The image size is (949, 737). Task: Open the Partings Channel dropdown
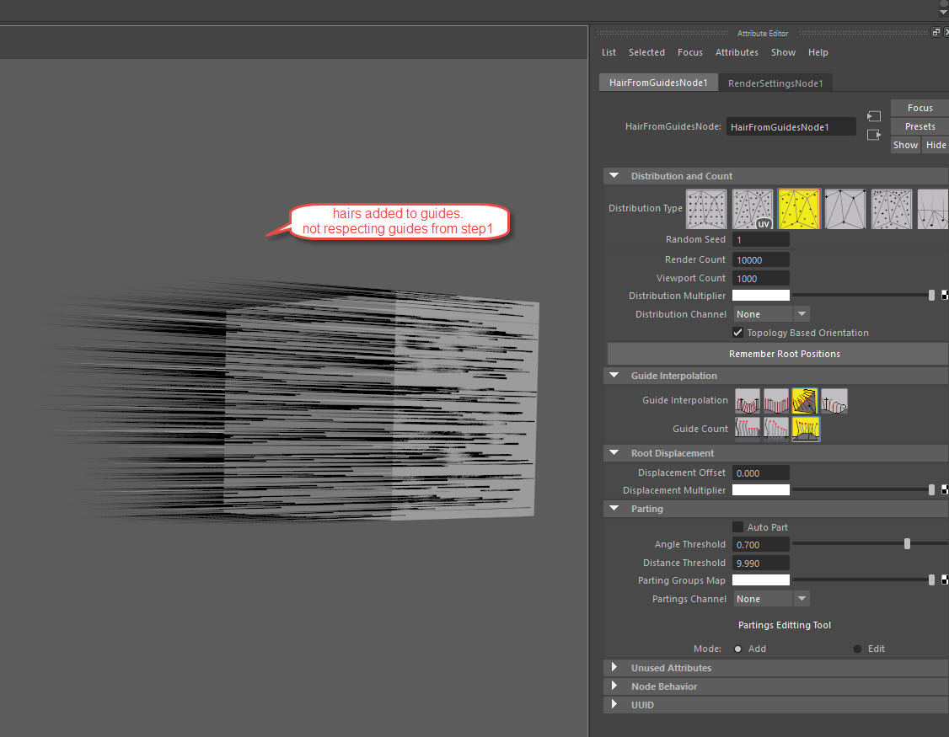(771, 599)
